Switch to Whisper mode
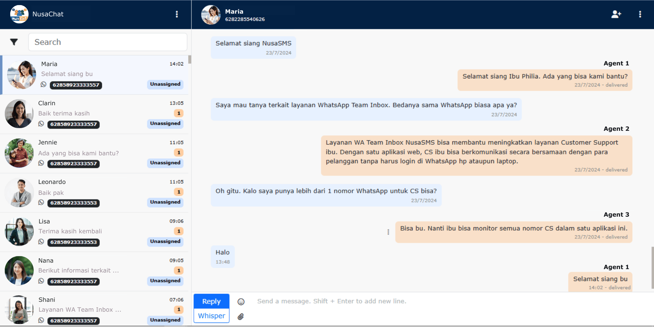 coord(212,316)
